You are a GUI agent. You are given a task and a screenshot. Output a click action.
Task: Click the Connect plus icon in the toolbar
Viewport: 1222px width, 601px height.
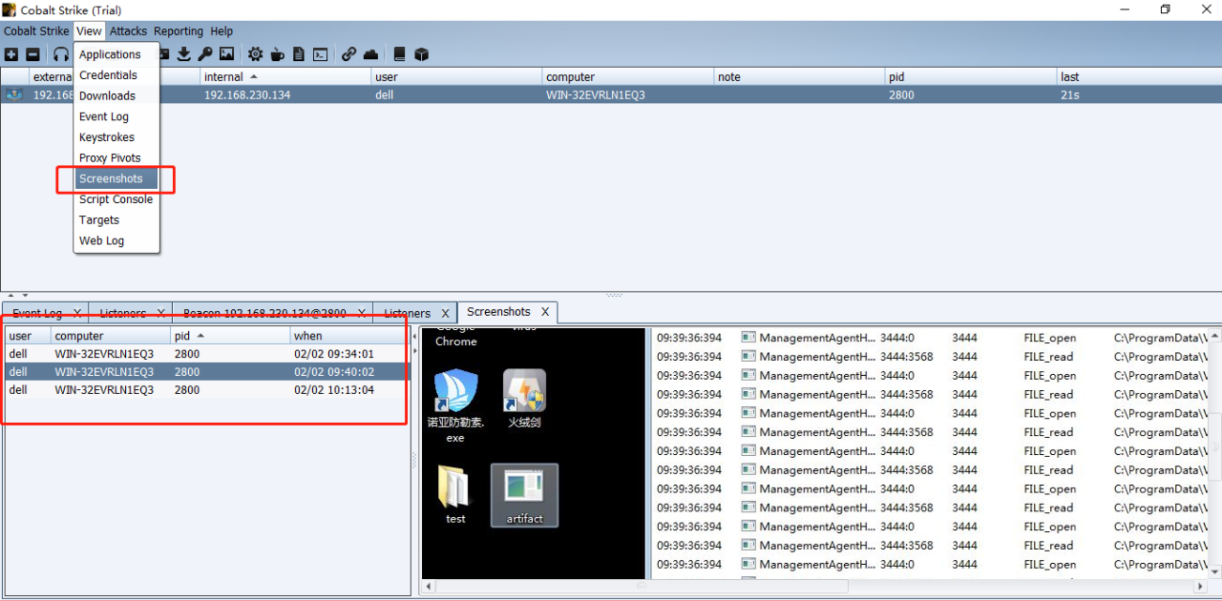[x=11, y=54]
